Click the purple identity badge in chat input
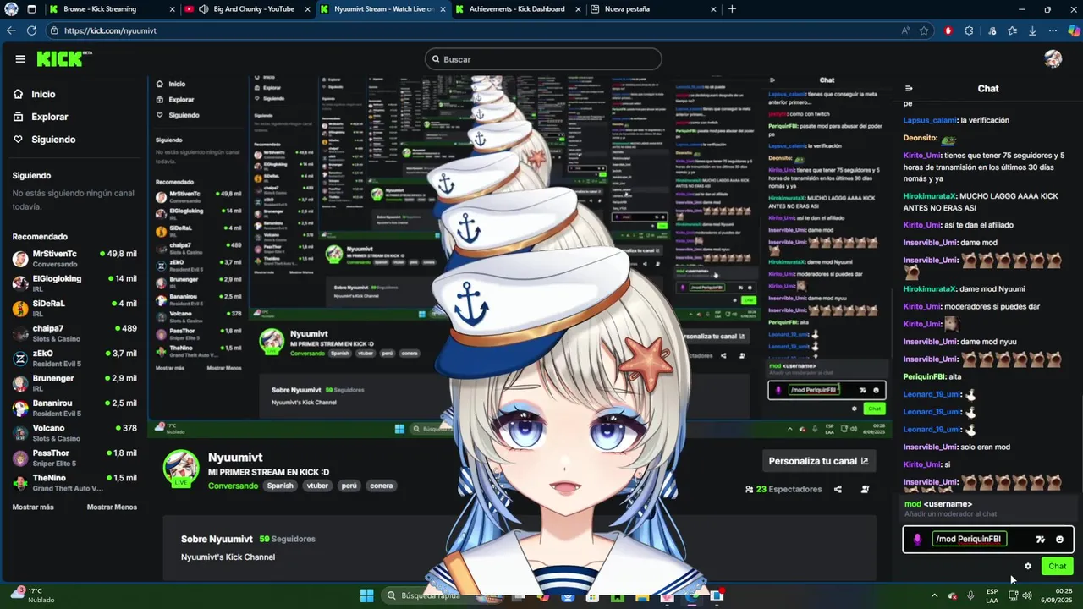The width and height of the screenshot is (1083, 609). [918, 540]
